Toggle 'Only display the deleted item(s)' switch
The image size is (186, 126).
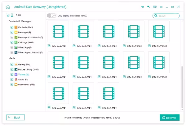point(51,16)
